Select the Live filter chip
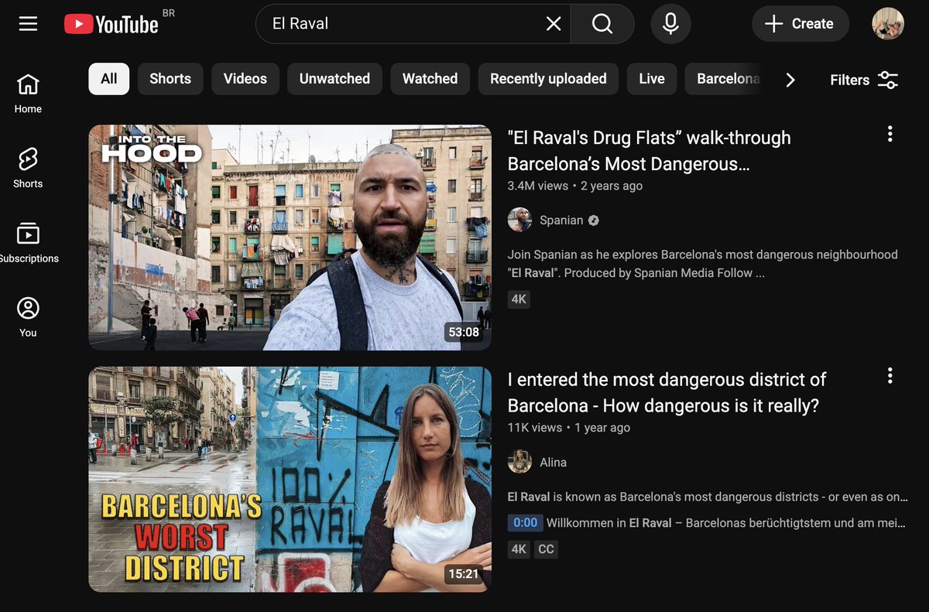929x612 pixels. coord(652,79)
